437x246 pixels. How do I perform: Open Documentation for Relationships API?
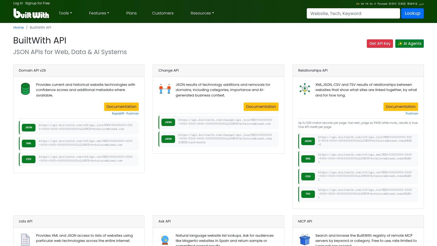(401, 107)
